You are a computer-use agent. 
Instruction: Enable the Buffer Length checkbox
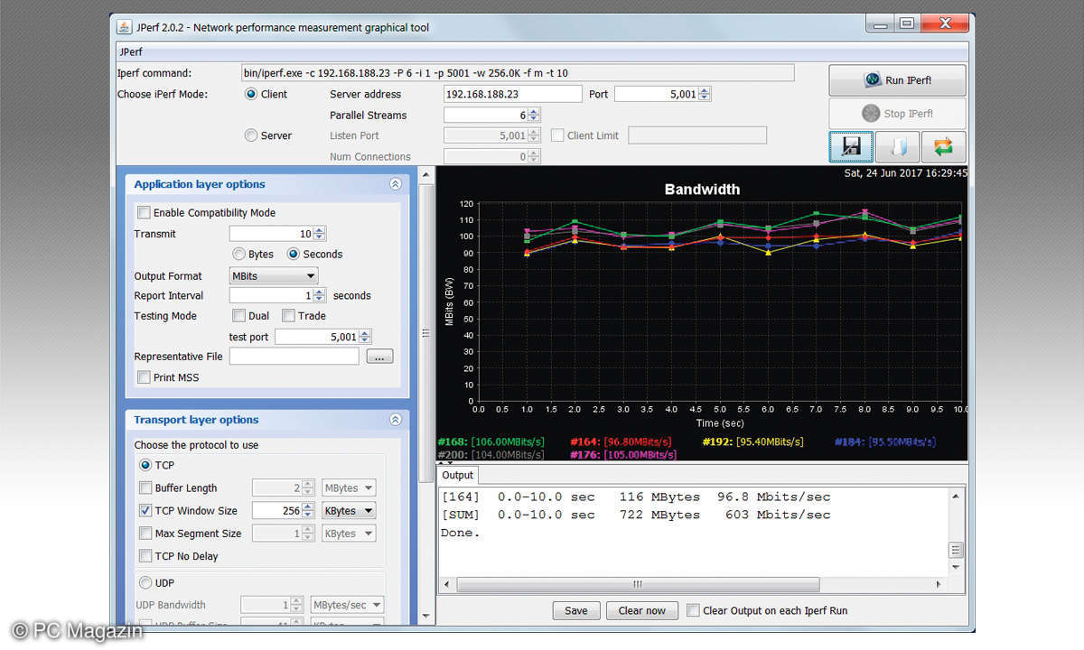[145, 488]
